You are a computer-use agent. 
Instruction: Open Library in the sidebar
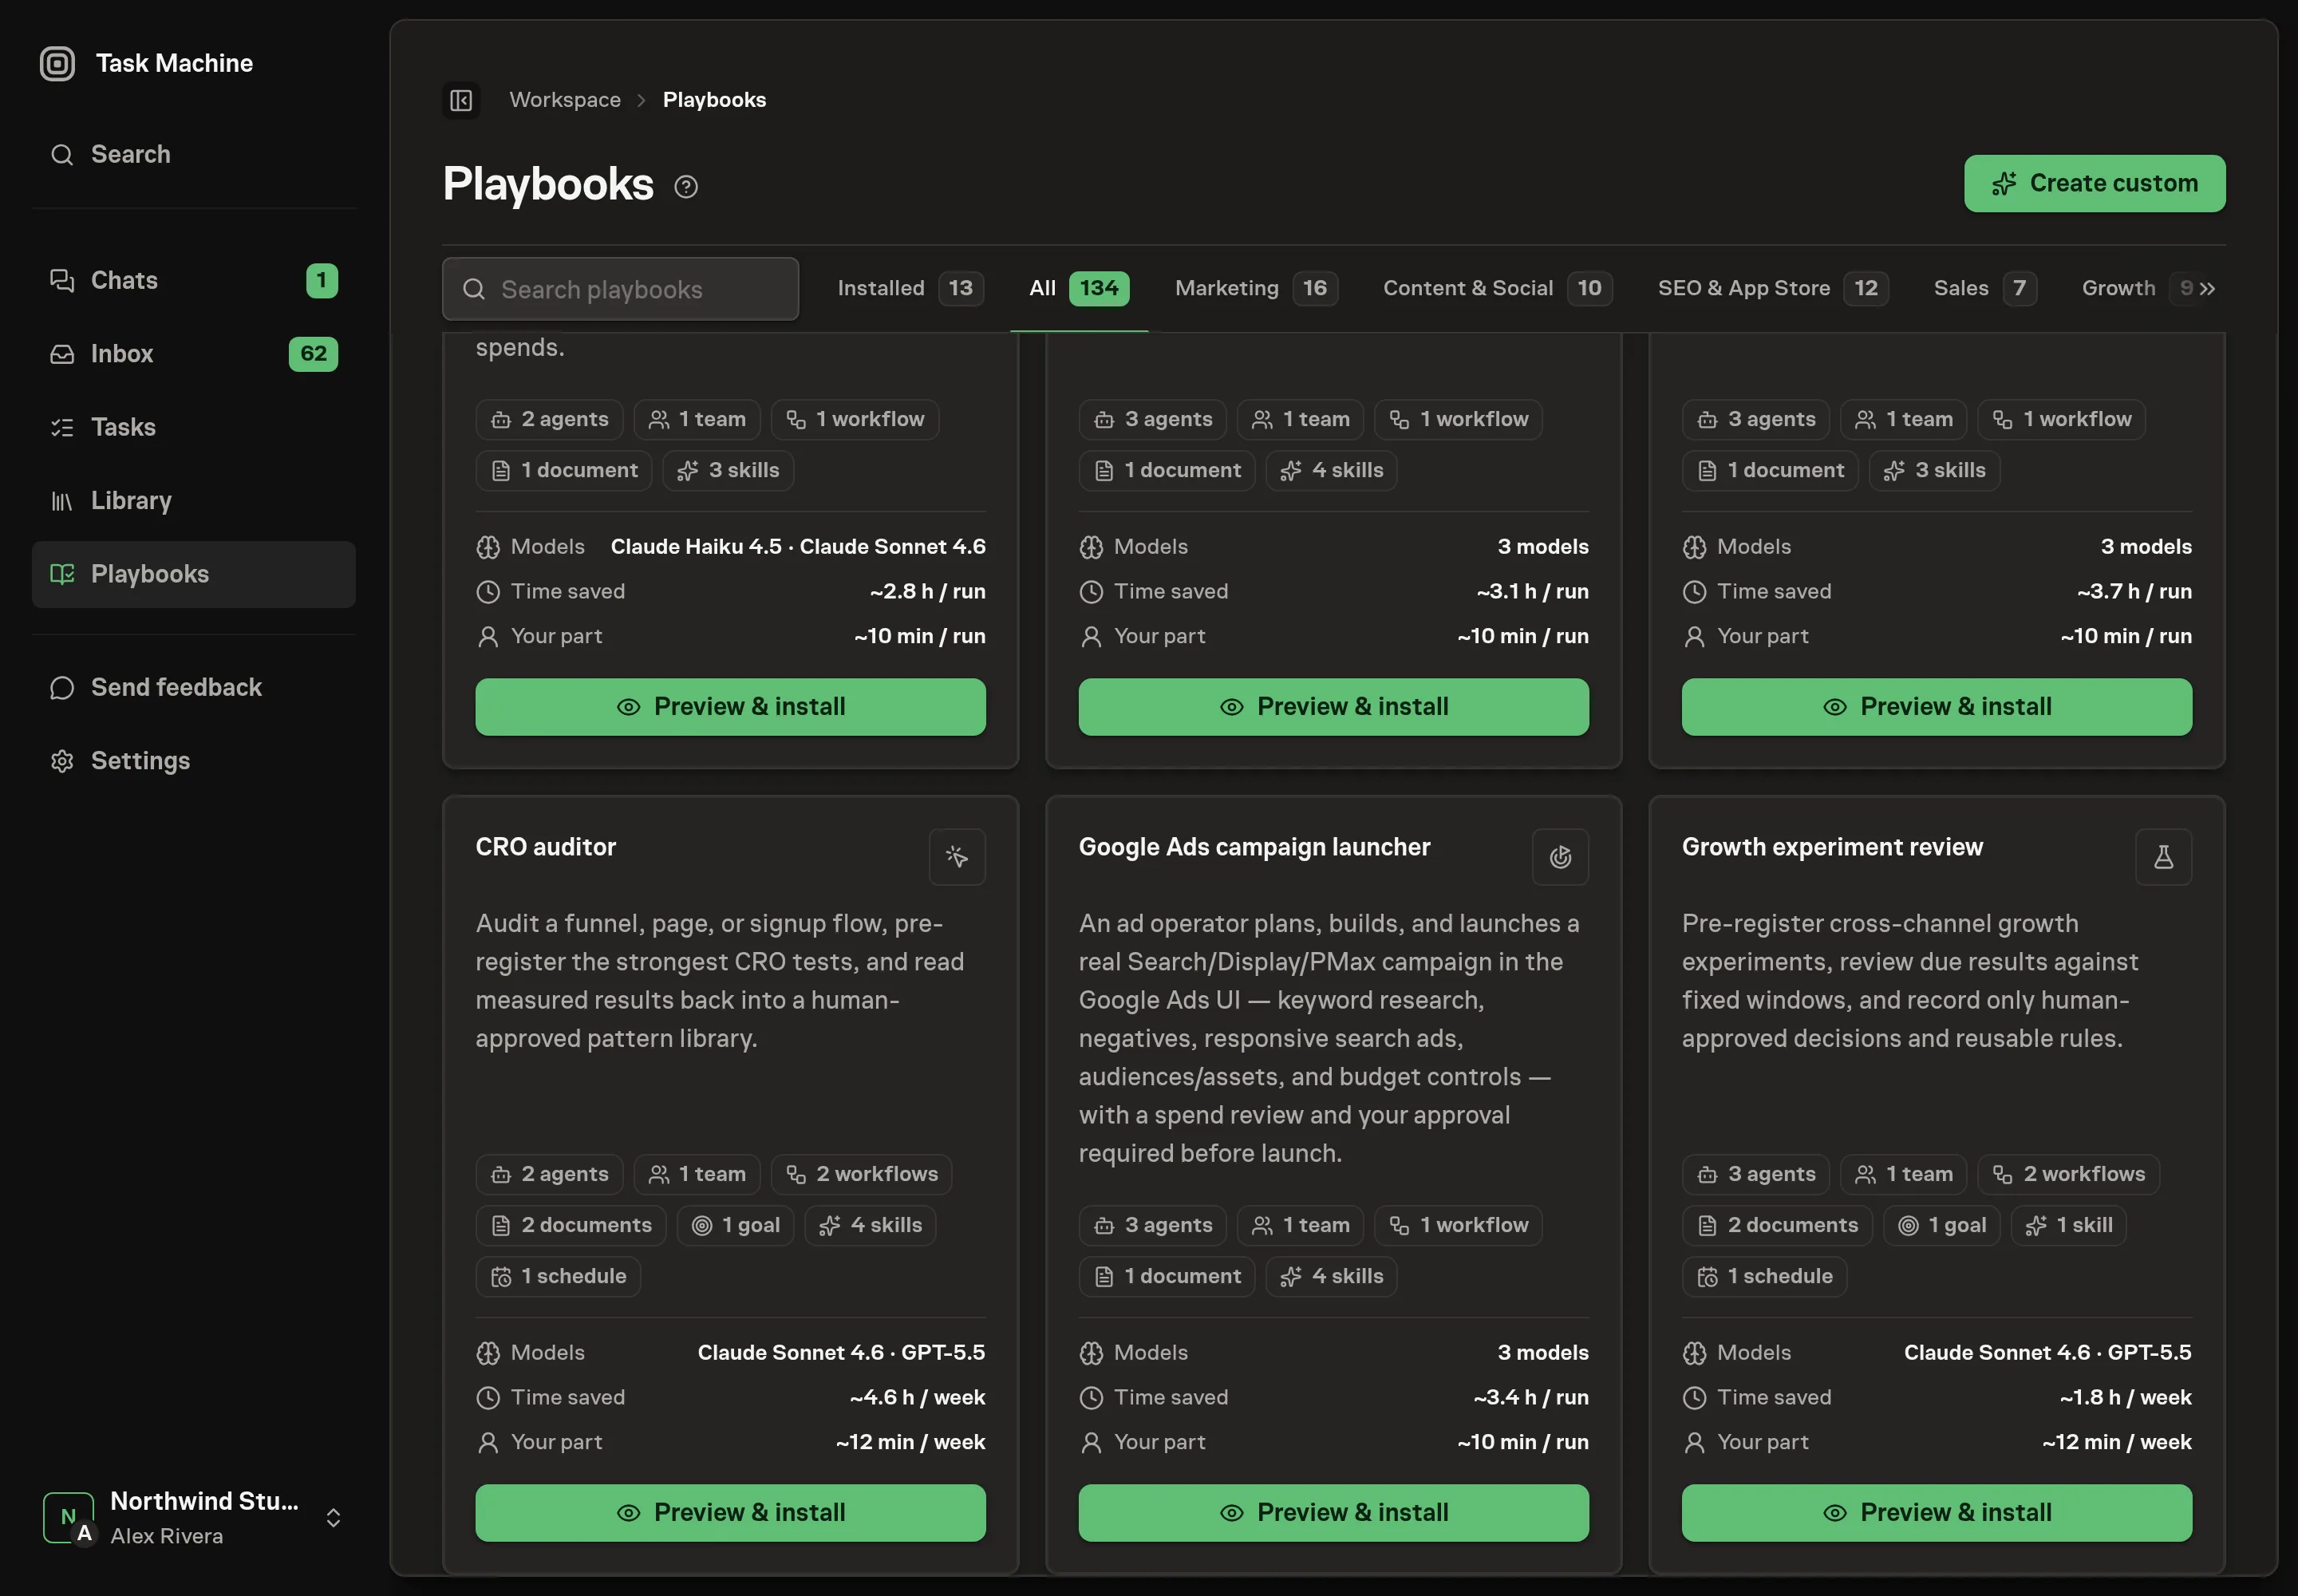pos(194,500)
